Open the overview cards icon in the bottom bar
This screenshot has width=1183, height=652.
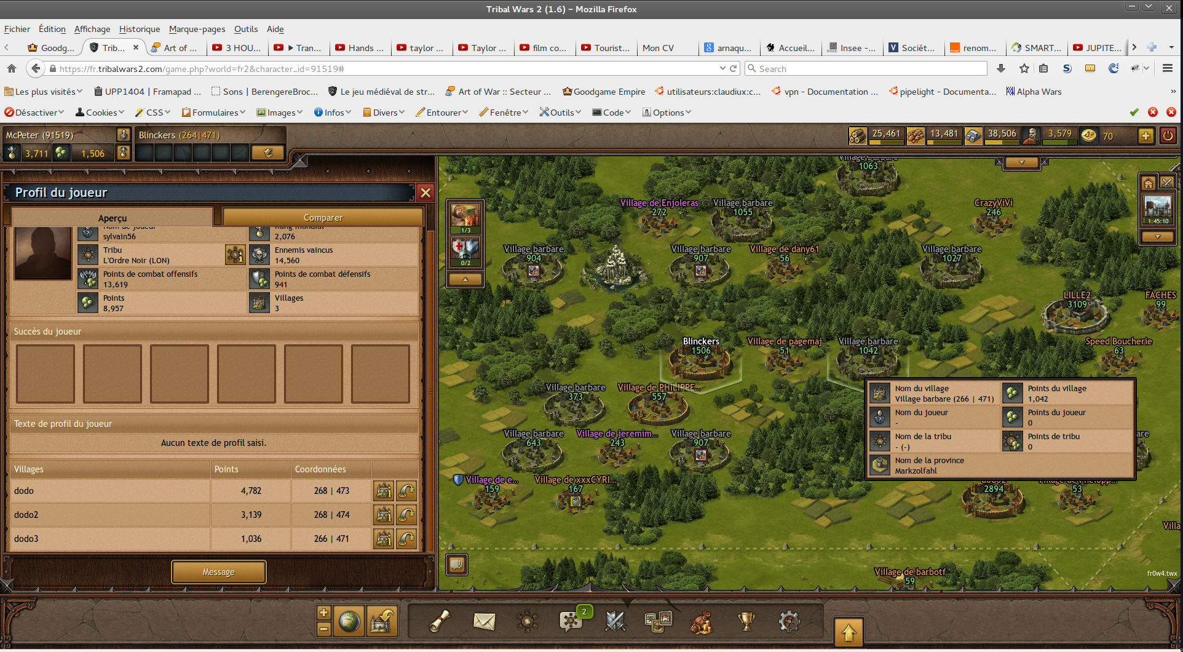coord(658,621)
